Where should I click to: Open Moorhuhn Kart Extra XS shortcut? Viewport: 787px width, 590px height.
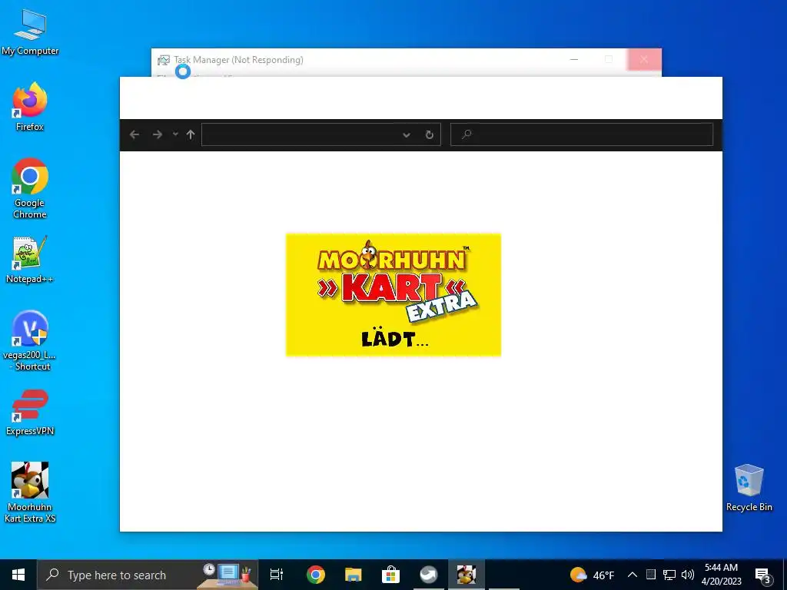30,492
